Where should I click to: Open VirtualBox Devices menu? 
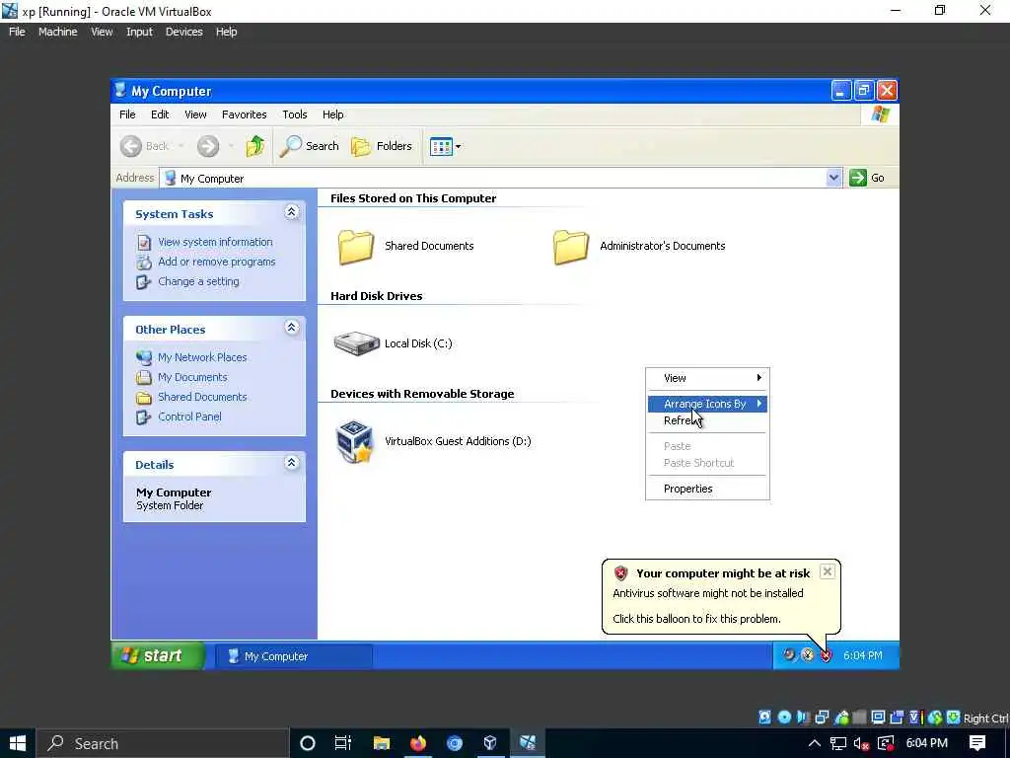coord(183,32)
